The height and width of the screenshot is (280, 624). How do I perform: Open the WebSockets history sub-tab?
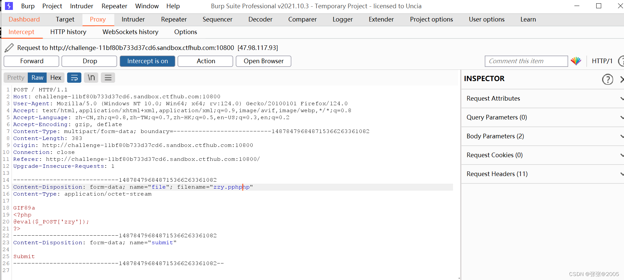click(x=131, y=32)
